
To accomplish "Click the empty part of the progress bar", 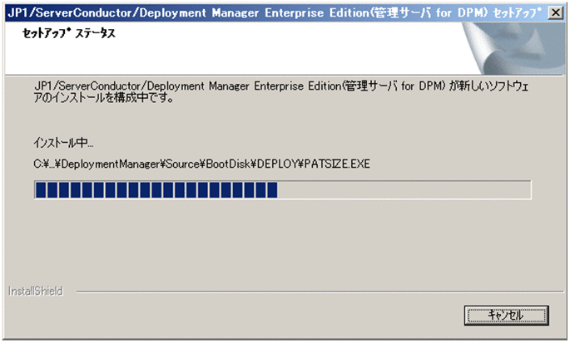I will 404,190.
